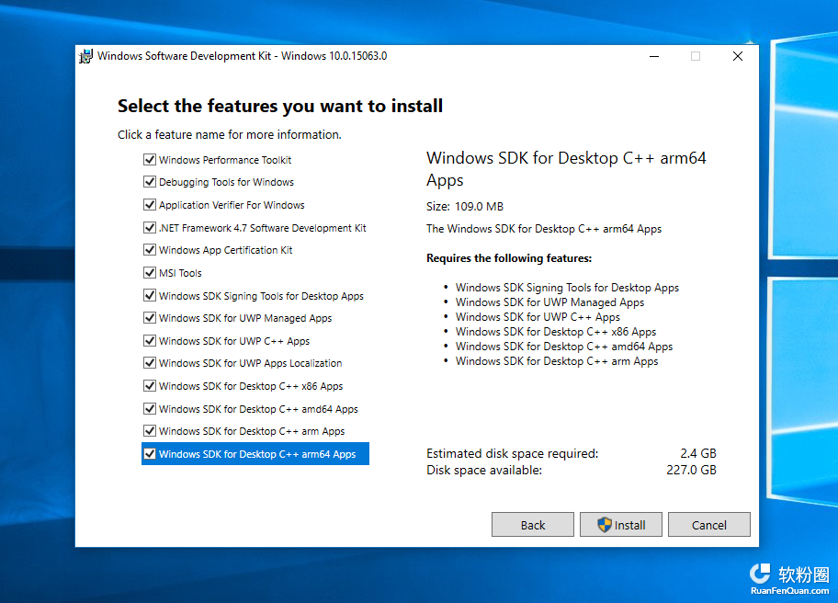
Task: Uncheck MSI Tools
Action: [150, 272]
